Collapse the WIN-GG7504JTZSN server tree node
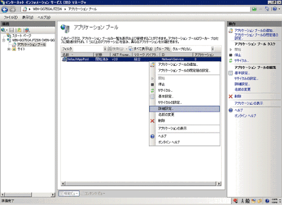The height and width of the screenshot is (205, 282). point(4,40)
